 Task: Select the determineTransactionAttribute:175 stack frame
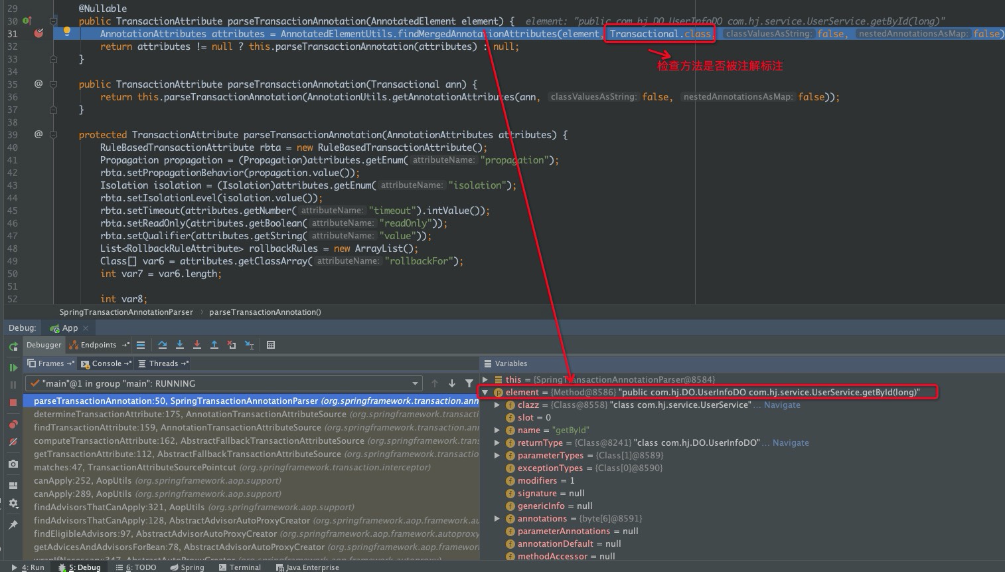coord(251,414)
